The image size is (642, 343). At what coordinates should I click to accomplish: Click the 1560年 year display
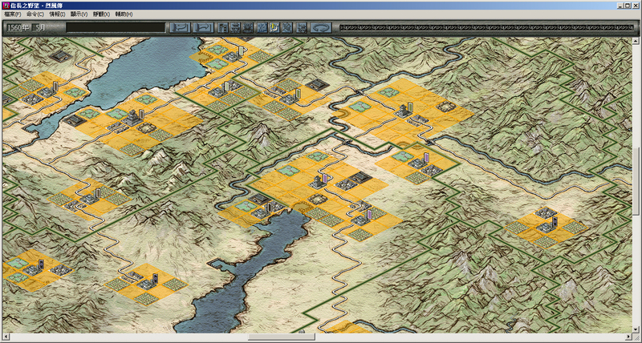point(18,27)
